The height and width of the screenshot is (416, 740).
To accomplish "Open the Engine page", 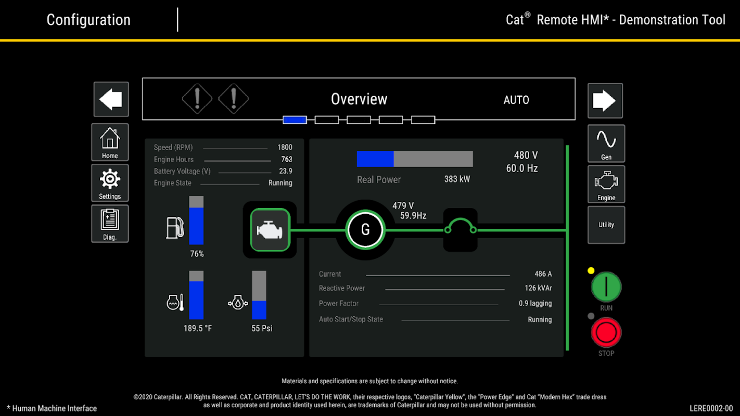I will point(606,184).
